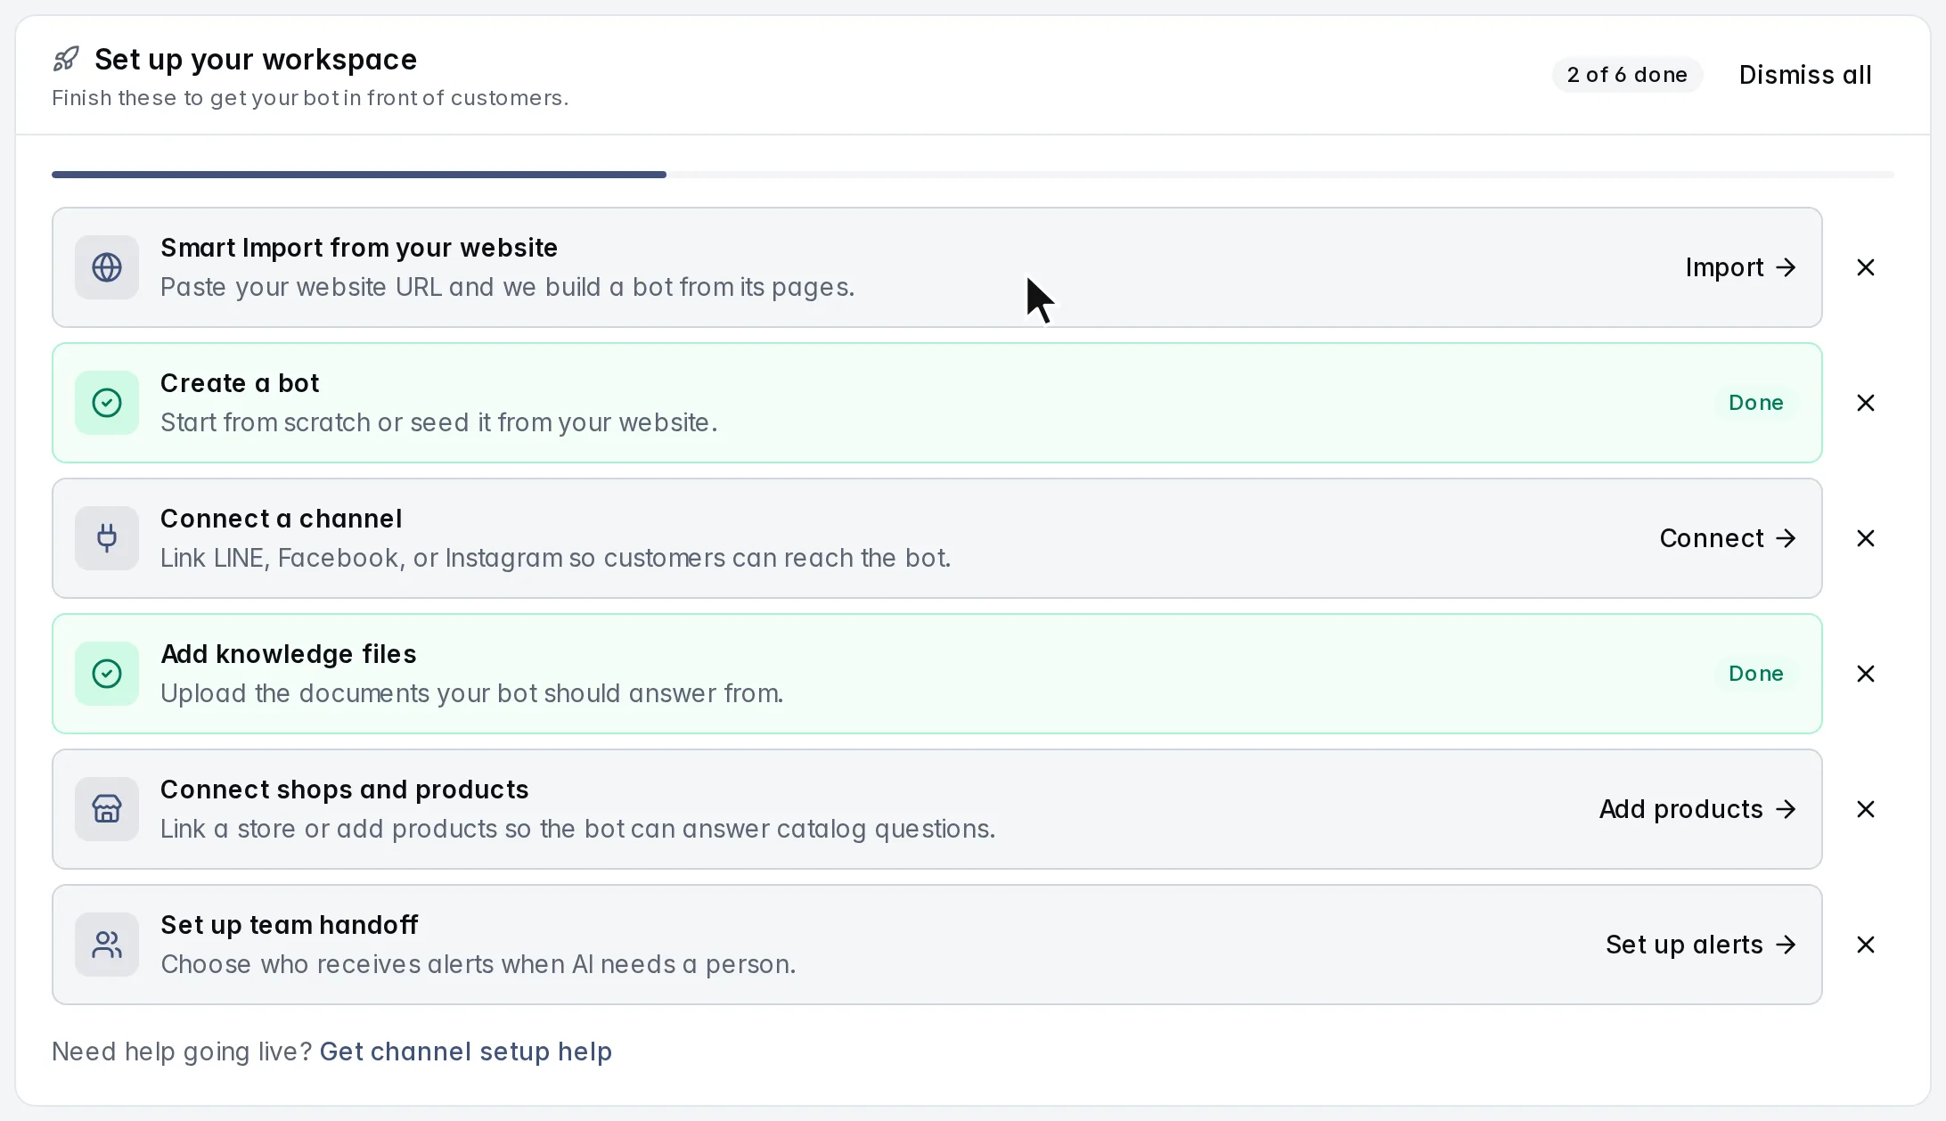
Task: Click the Set up team handoff title
Action: 290,925
